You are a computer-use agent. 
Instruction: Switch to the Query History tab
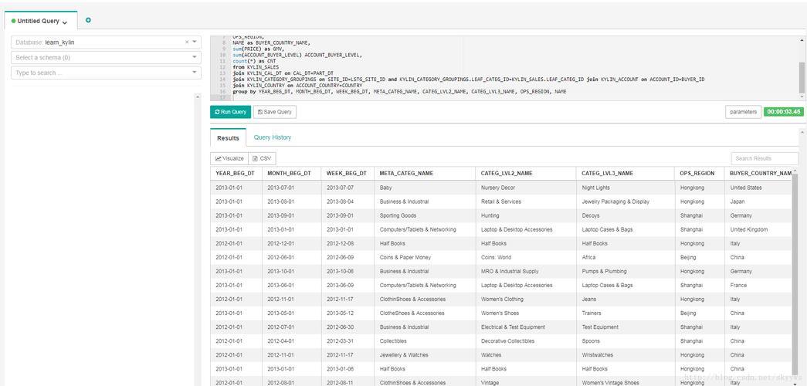click(273, 137)
